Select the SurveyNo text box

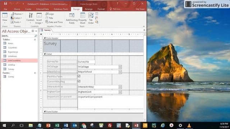86,62
